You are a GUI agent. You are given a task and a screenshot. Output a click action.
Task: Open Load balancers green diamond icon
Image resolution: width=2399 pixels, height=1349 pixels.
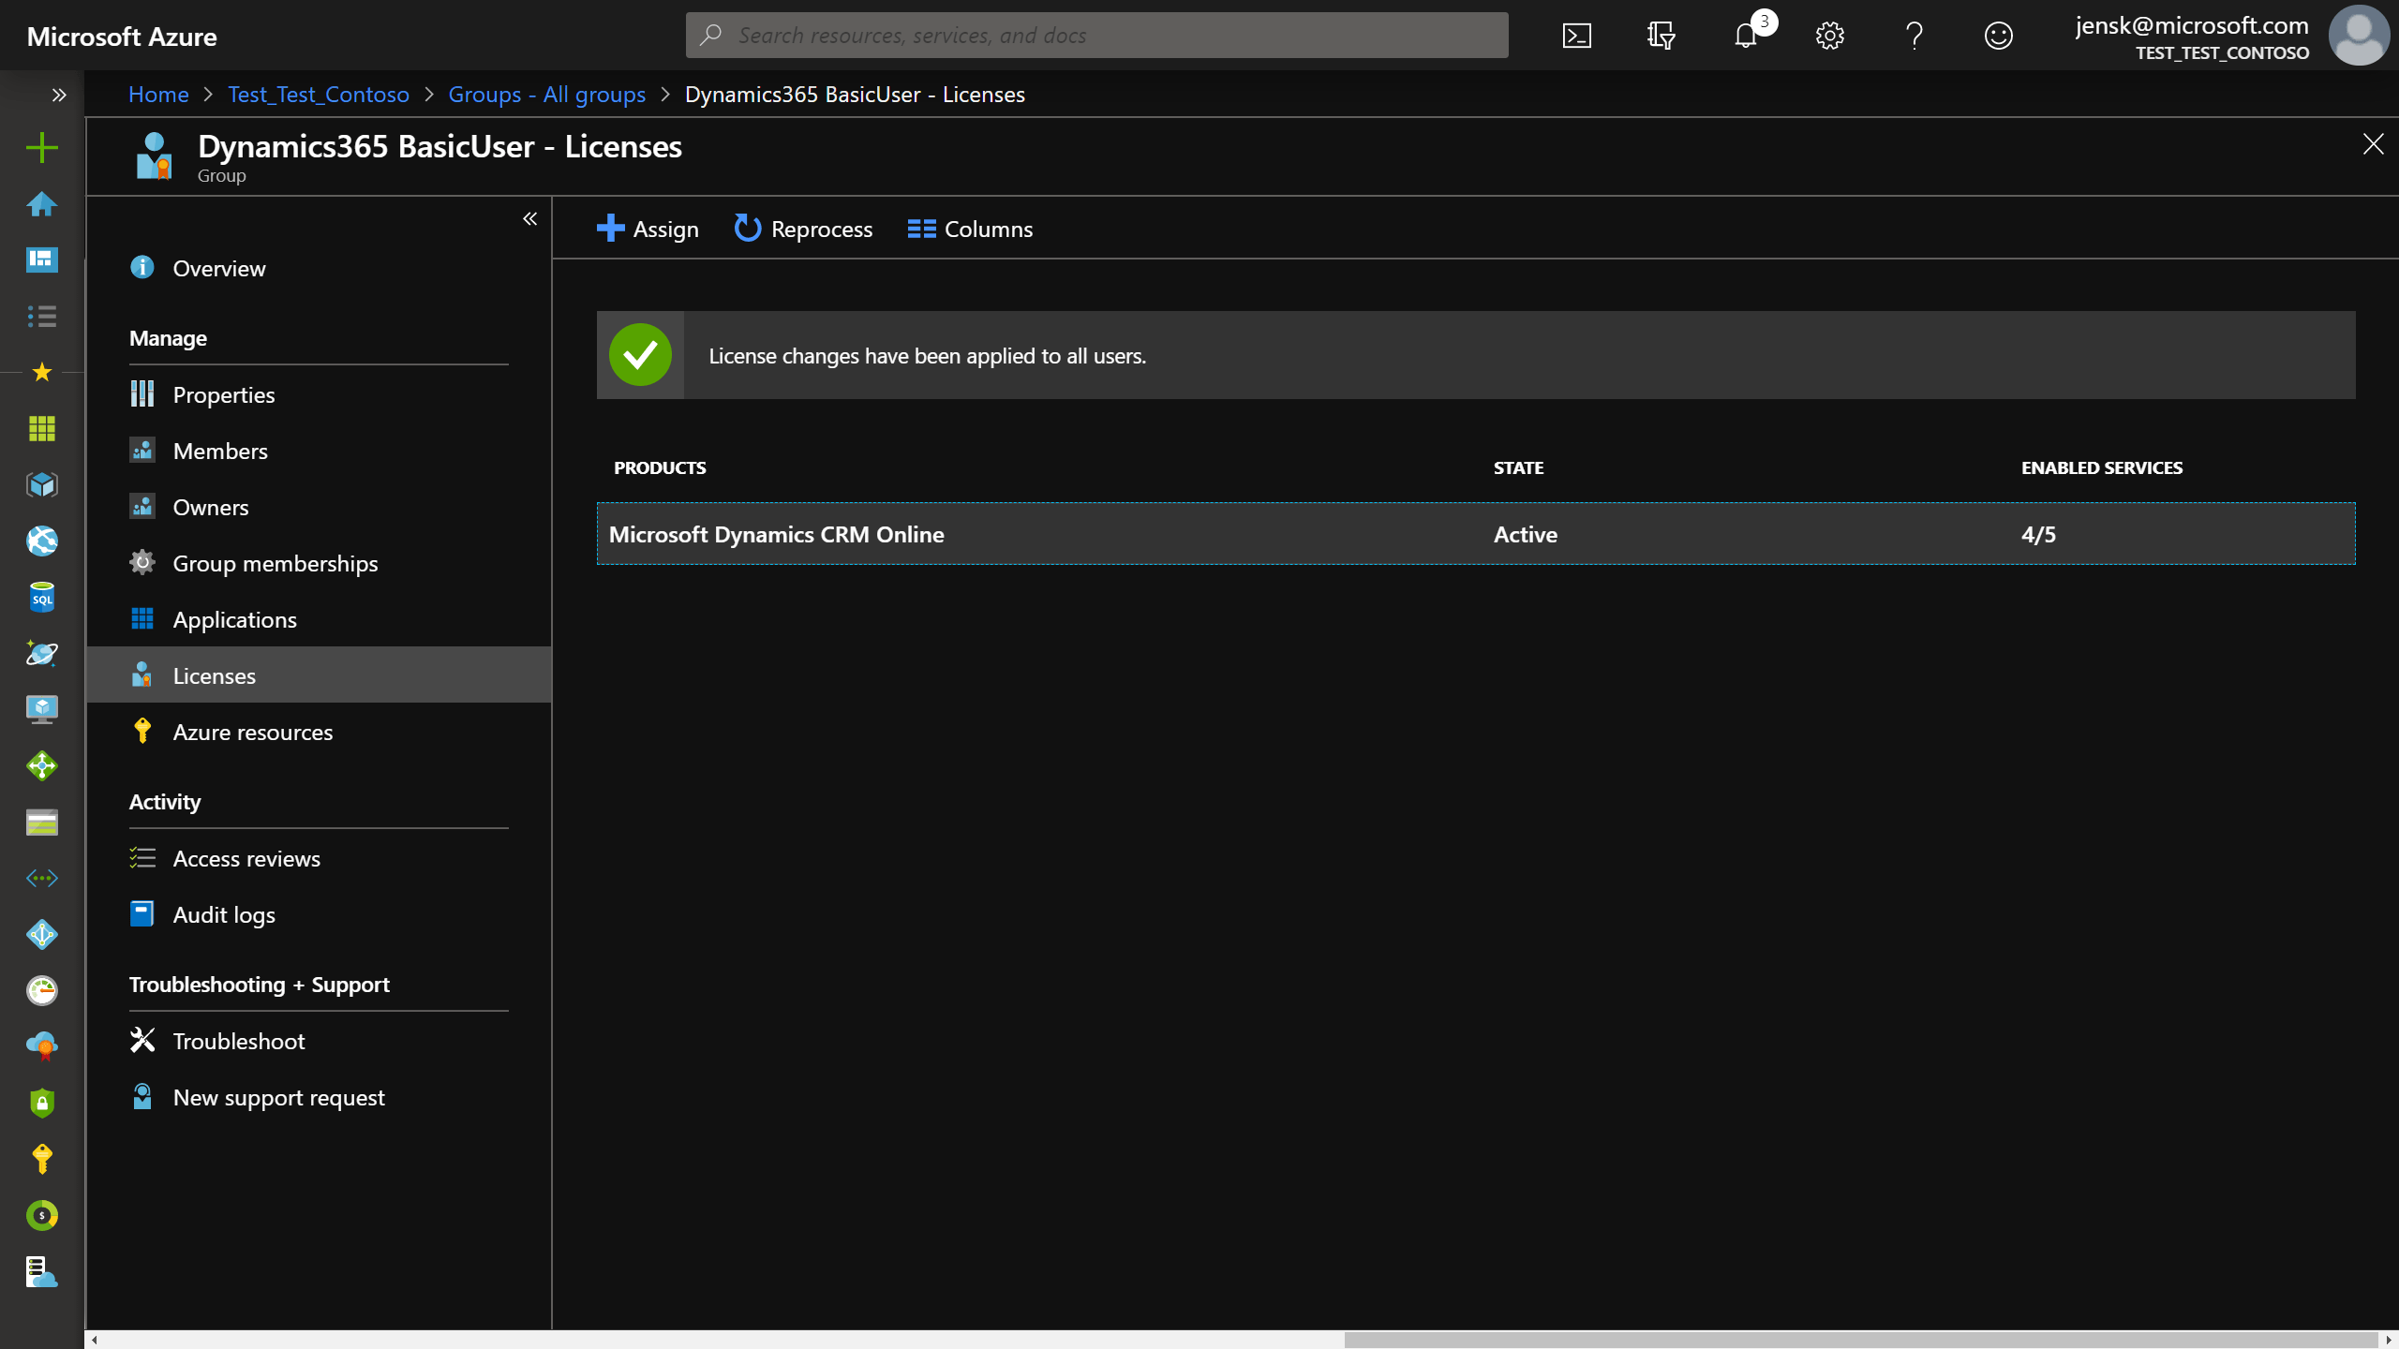[x=42, y=765]
